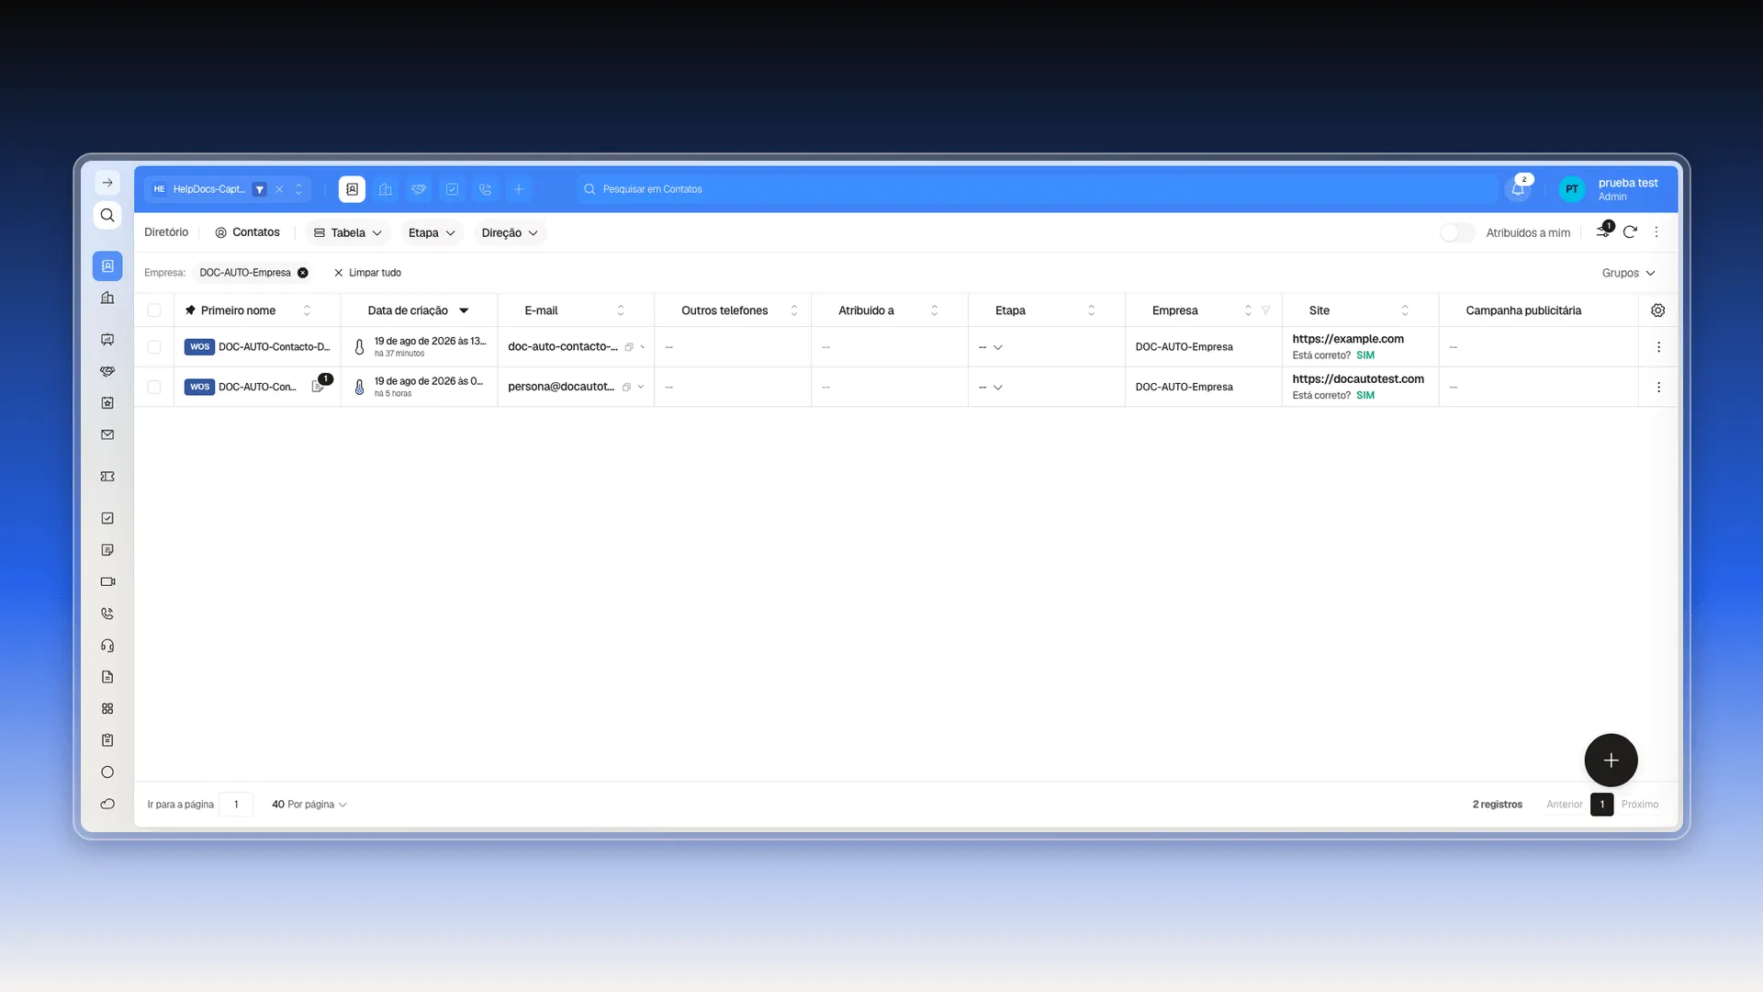1763x992 pixels.
Task: Open the Direção filter dropdown
Action: pyautogui.click(x=510, y=232)
